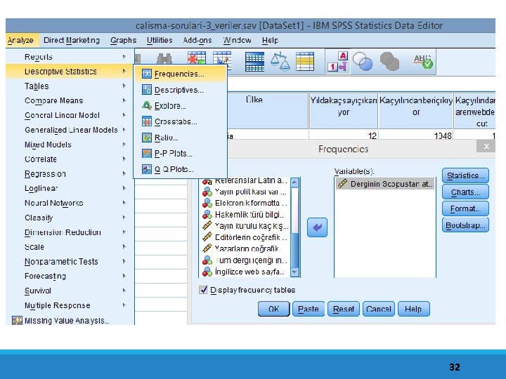Click the OK button in Frequencies

pyautogui.click(x=273, y=309)
